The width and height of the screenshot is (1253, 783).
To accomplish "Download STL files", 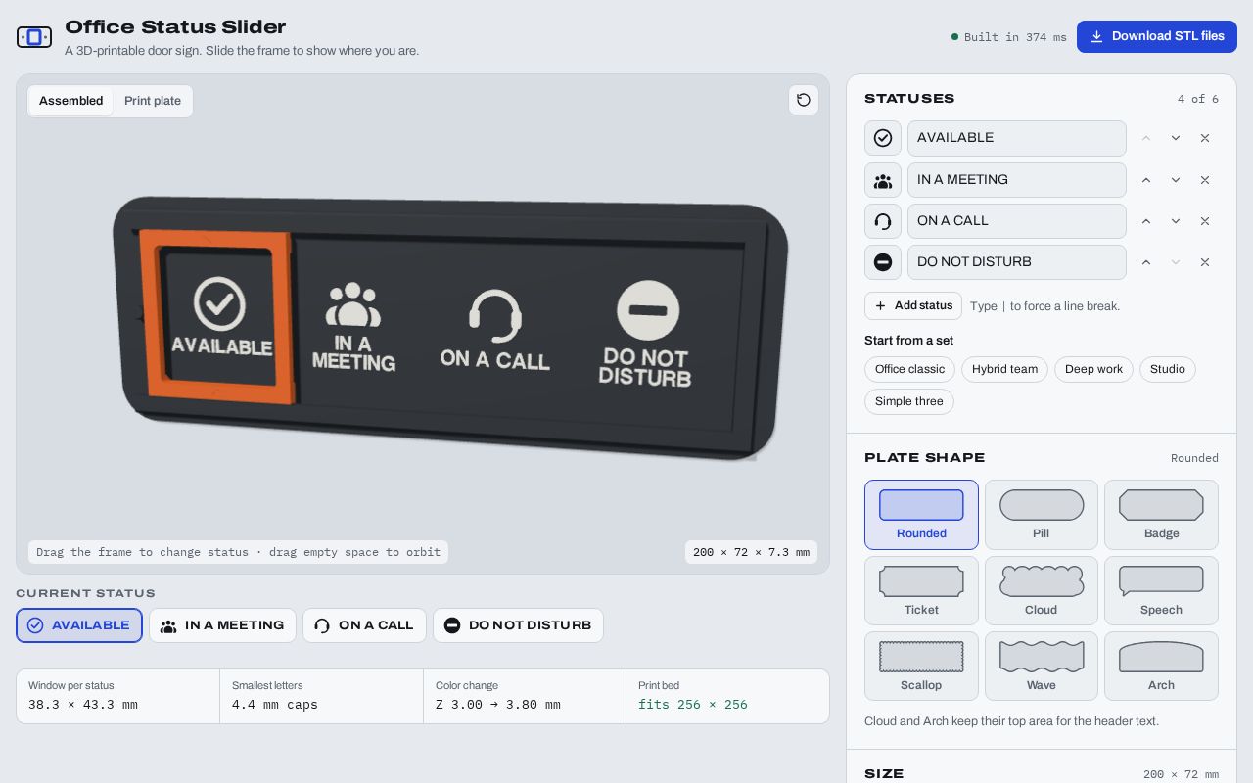I will click(1157, 36).
